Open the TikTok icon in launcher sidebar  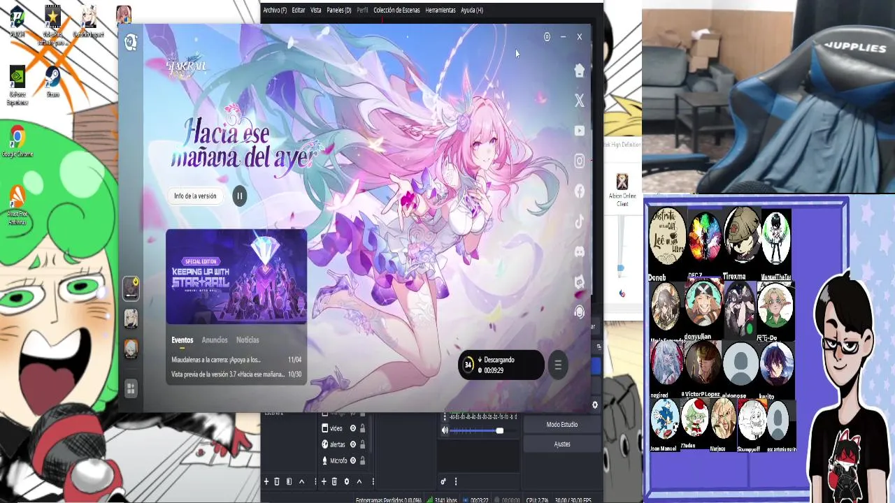tap(579, 221)
